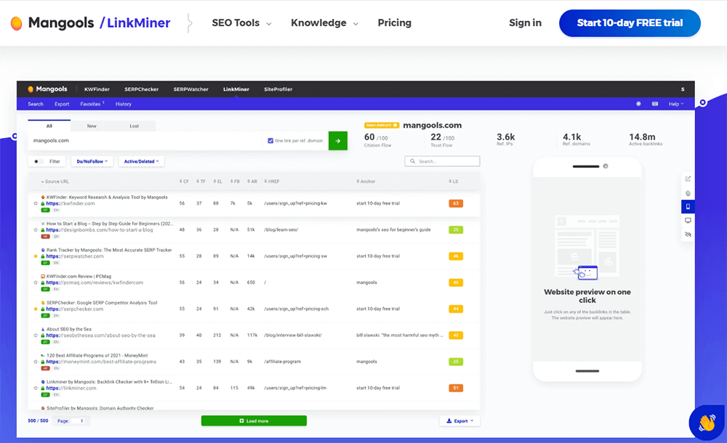Switch to SERPWatcher tab in app bar
The width and height of the screenshot is (727, 443).
[191, 89]
